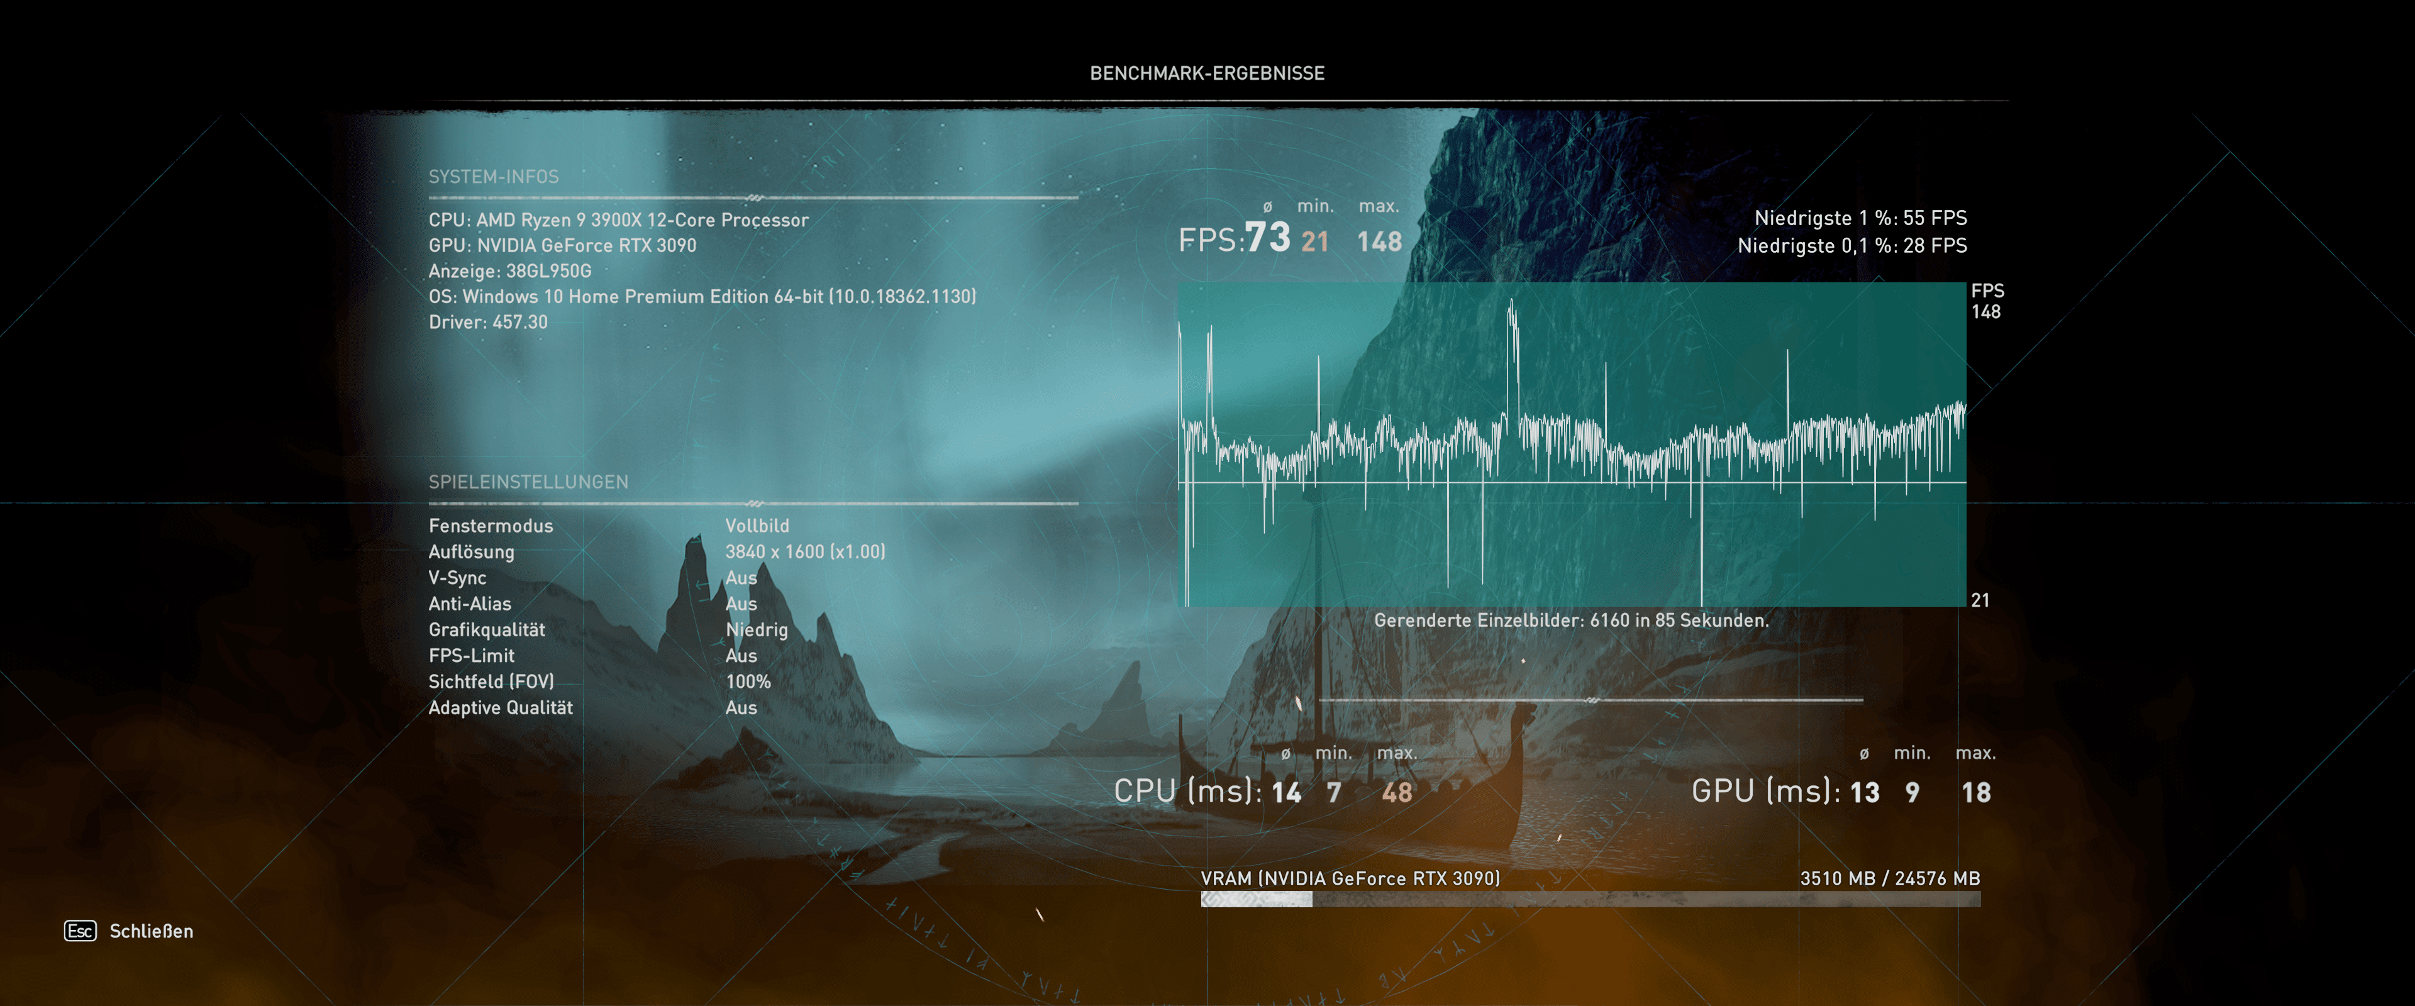Click the GPU (ms) label
Viewport: 2415px width, 1006px height.
point(1765,790)
